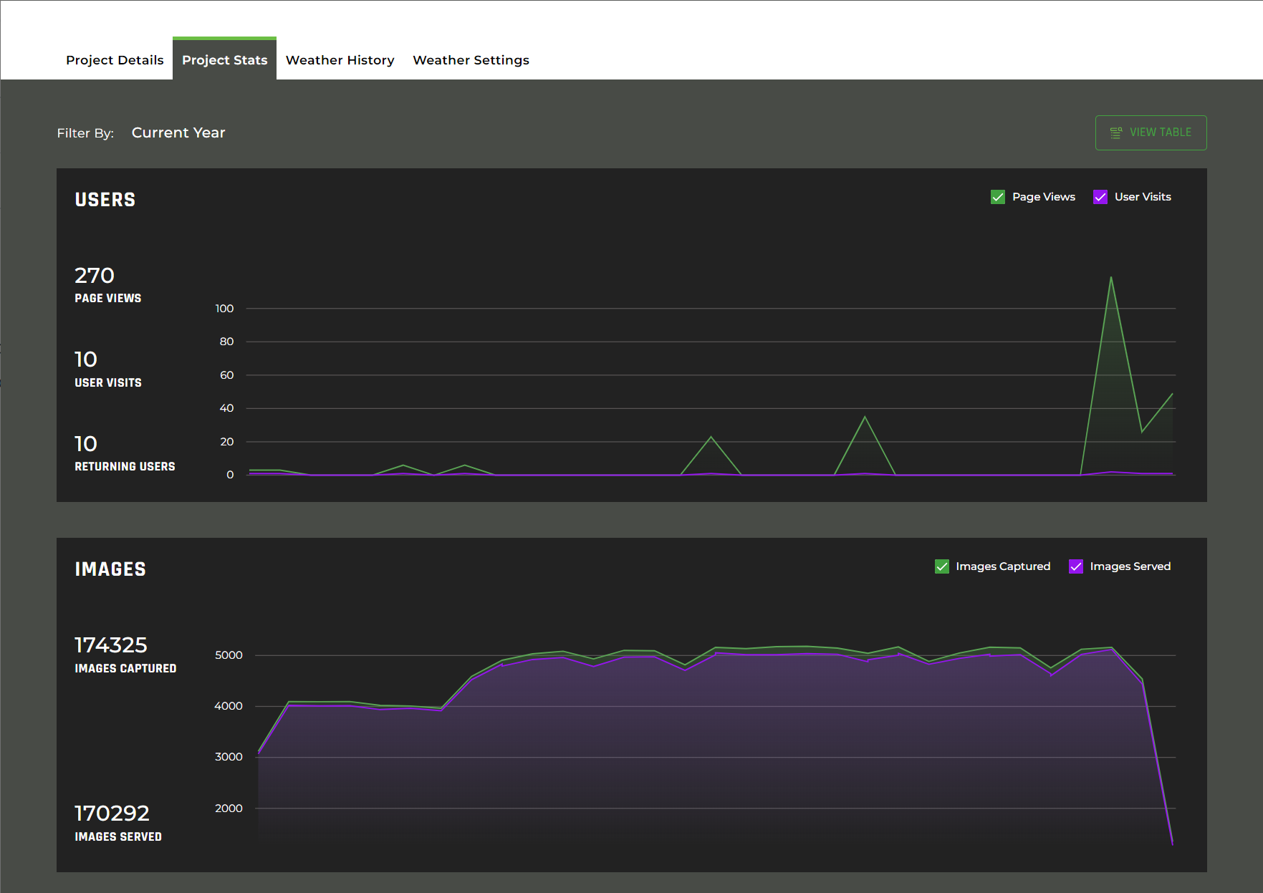Screen dimensions: 1263x893
Task: Click the Filter By label
Action: (85, 133)
